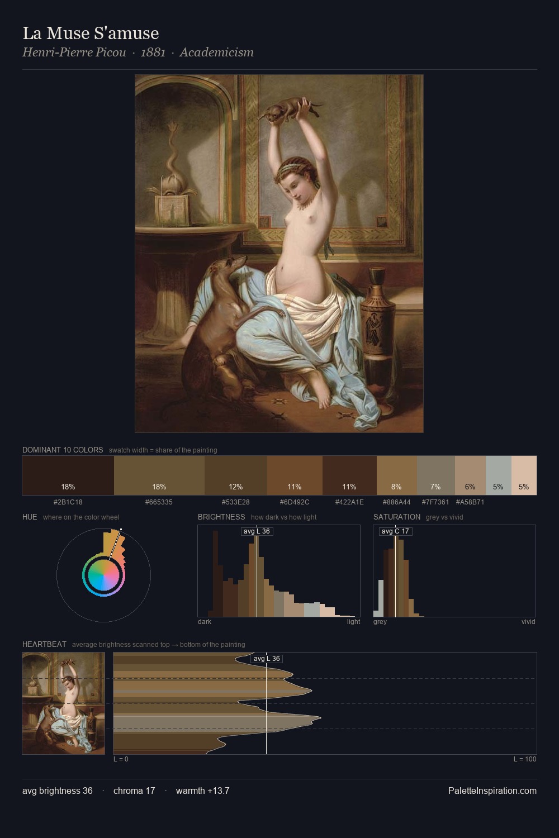Click the Academicism style label
The image size is (559, 838).
pyautogui.click(x=216, y=52)
